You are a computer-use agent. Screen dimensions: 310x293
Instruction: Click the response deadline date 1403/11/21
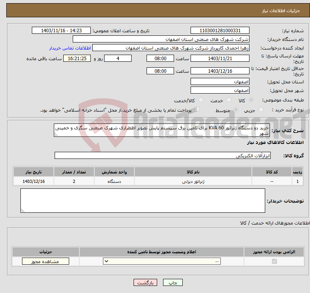click(x=220, y=58)
